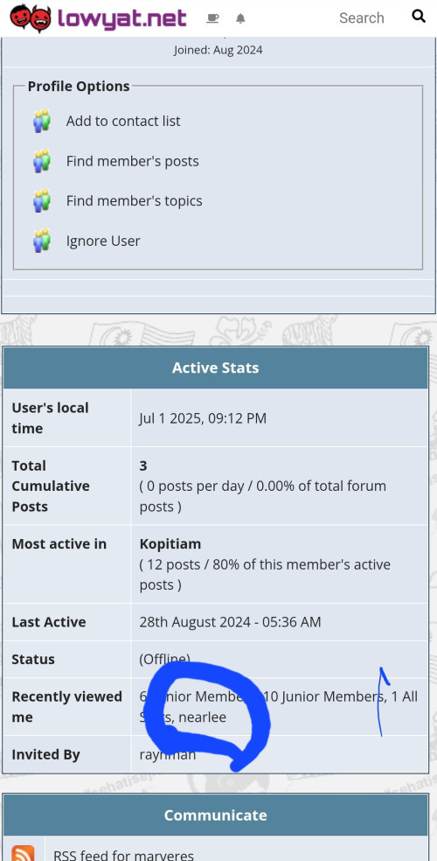The width and height of the screenshot is (437, 861).
Task: Click 28th August 2024 - 05:36 AM value
Action: click(x=230, y=622)
